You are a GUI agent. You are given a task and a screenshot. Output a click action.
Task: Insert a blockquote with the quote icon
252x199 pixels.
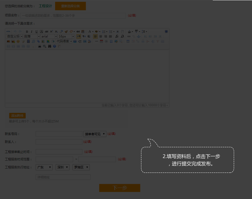[78, 32]
